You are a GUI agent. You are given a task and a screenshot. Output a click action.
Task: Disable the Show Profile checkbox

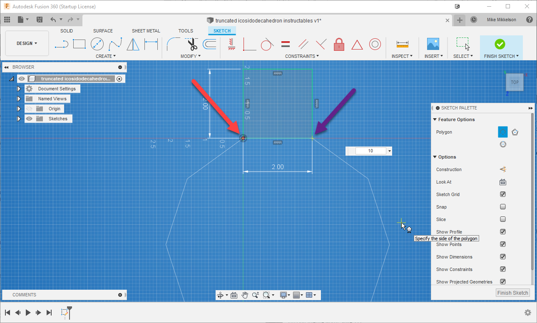pos(502,231)
